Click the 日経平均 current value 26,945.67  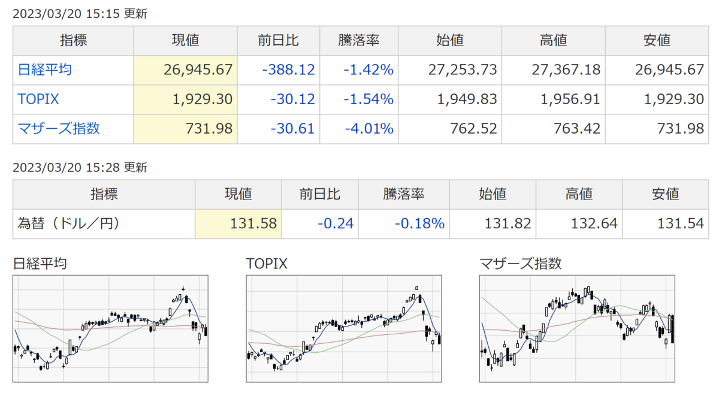point(198,70)
